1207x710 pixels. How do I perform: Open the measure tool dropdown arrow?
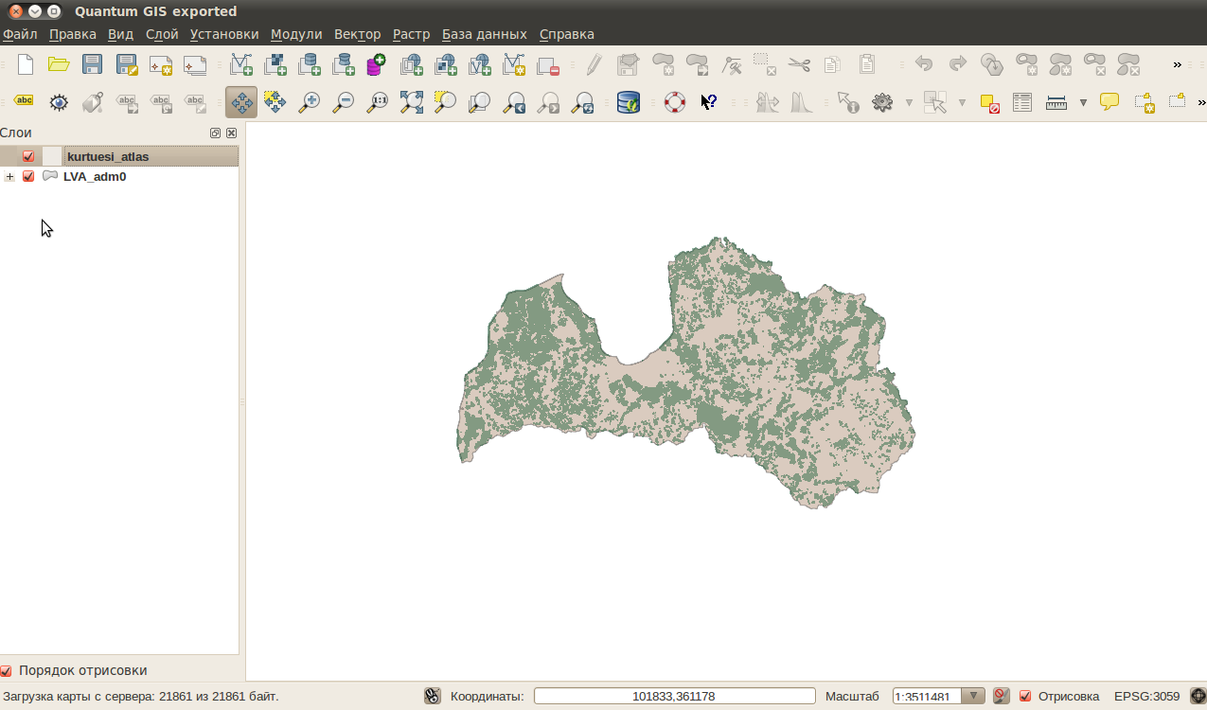point(1083,102)
